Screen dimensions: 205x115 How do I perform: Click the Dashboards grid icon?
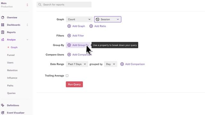point(3,25)
